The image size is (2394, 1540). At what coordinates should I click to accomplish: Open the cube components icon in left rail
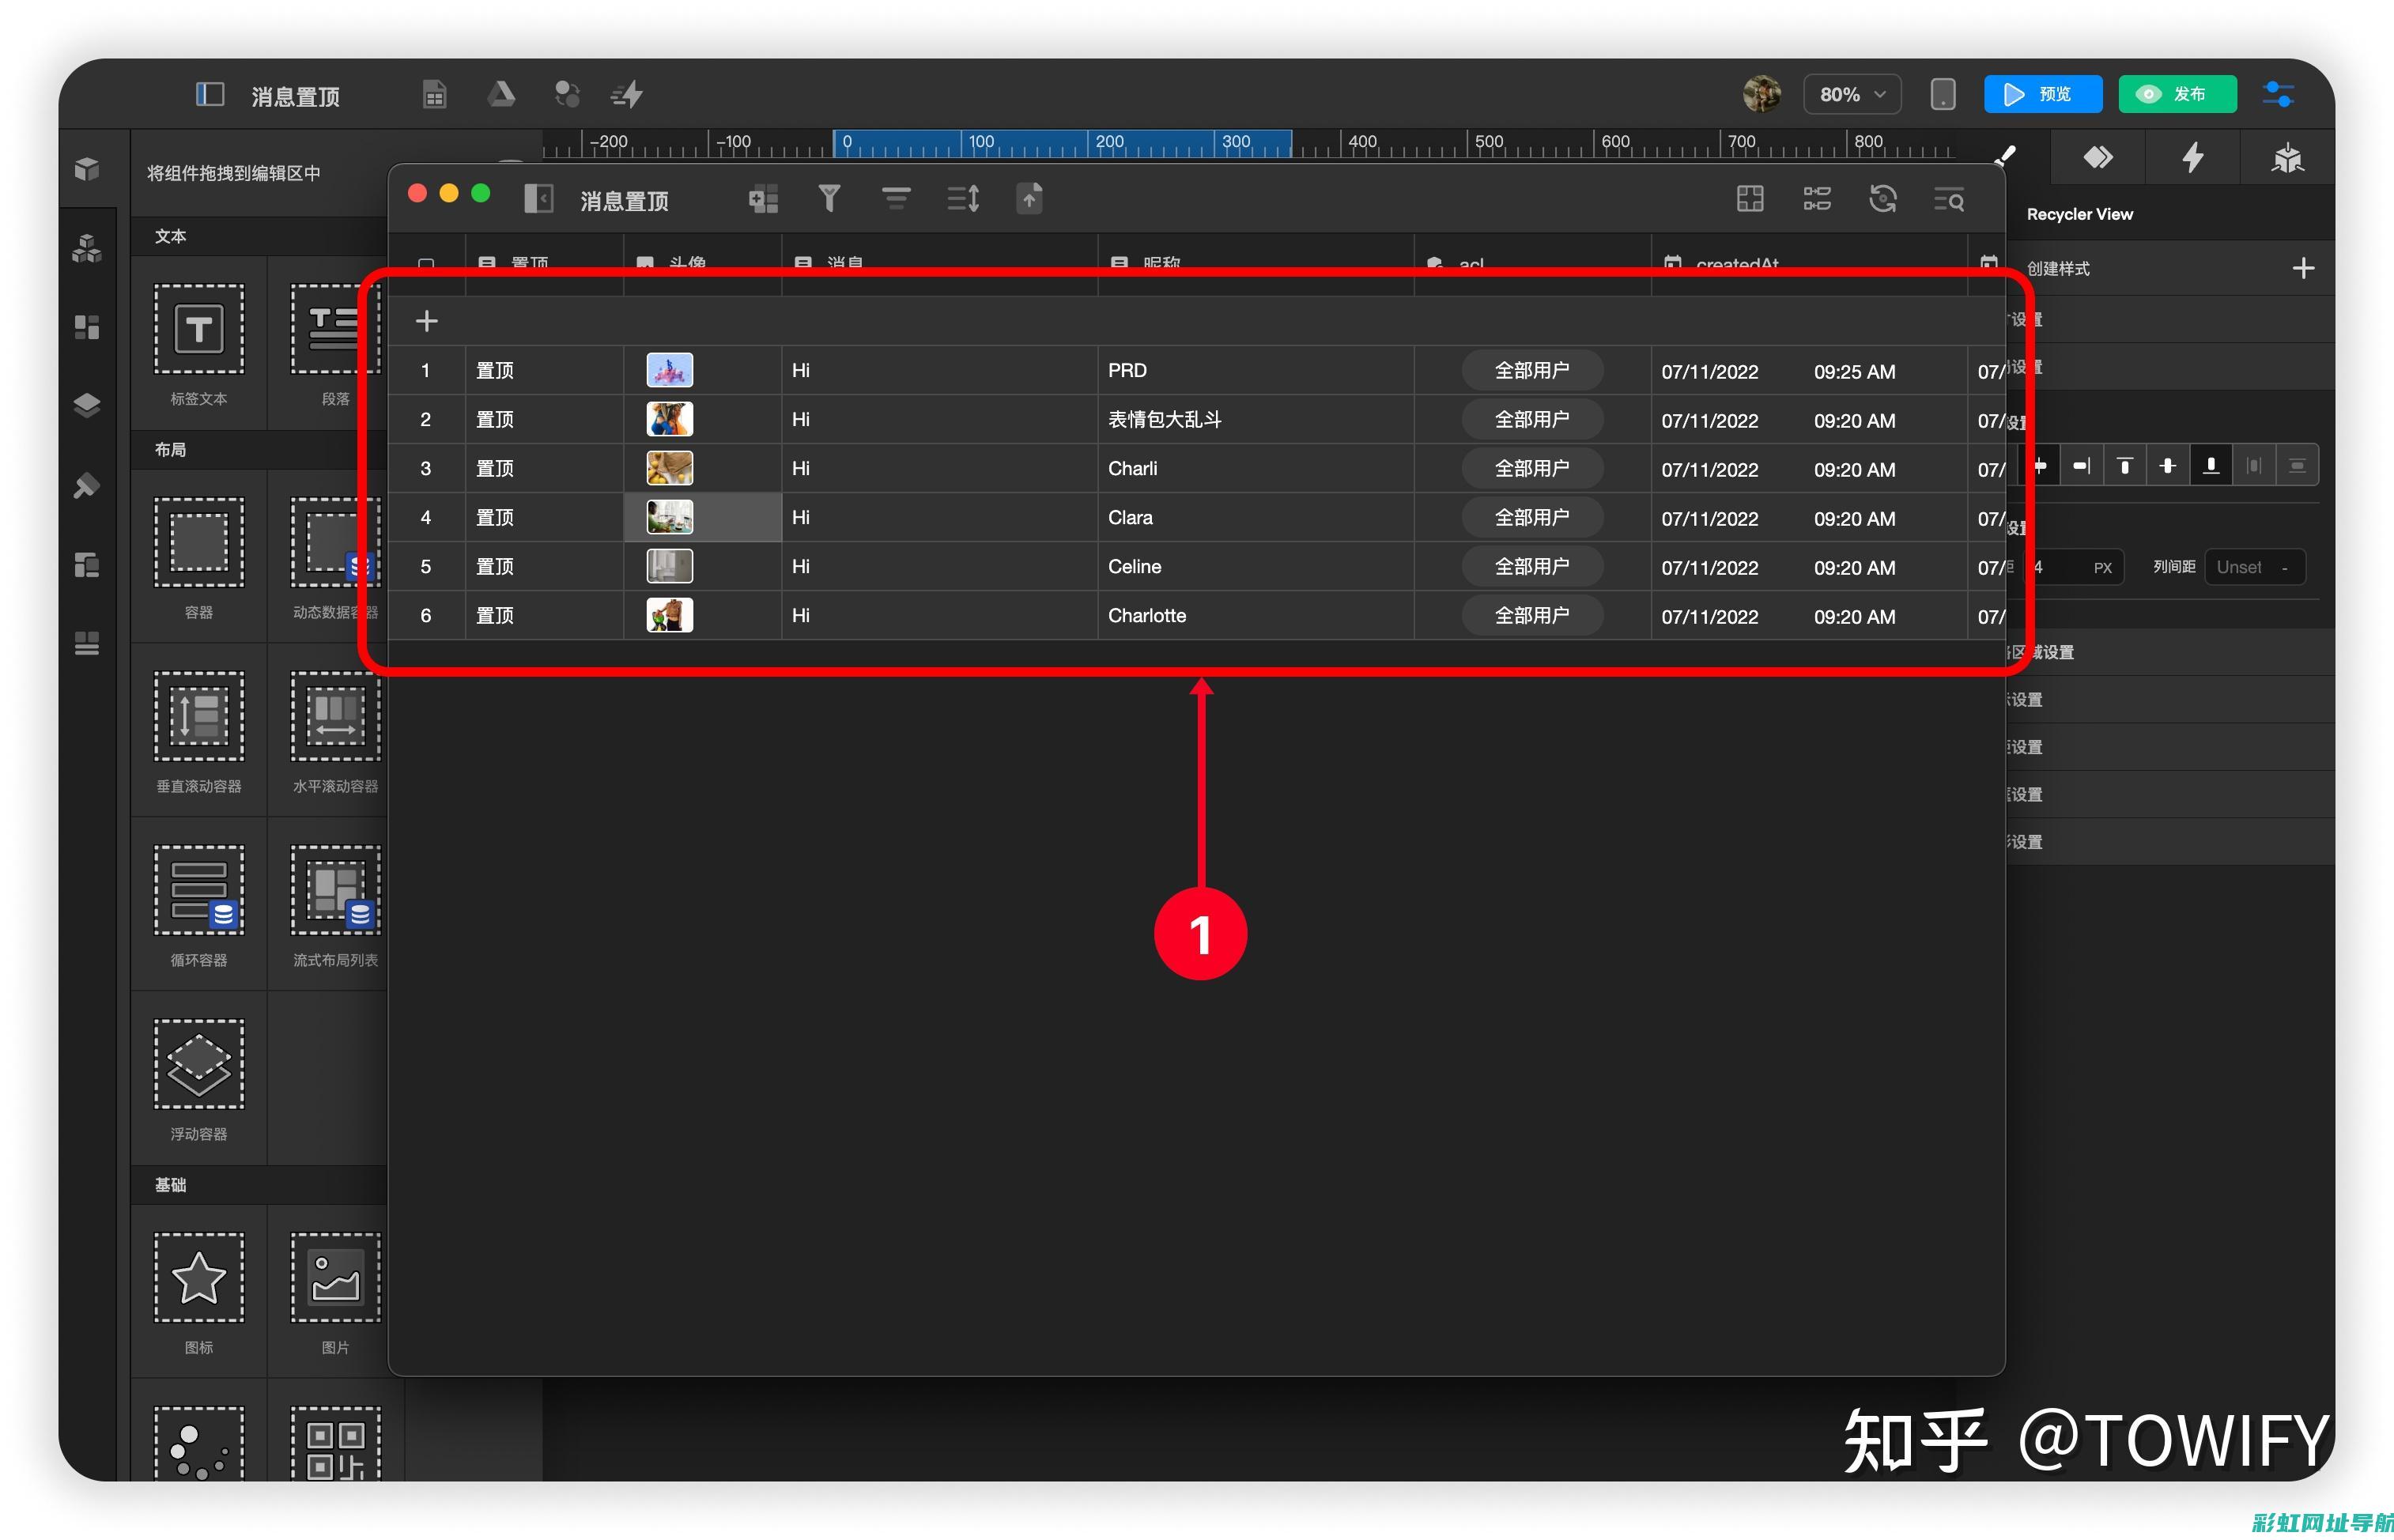point(87,169)
